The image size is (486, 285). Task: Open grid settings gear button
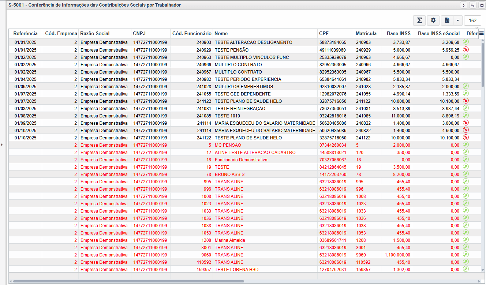point(433,20)
